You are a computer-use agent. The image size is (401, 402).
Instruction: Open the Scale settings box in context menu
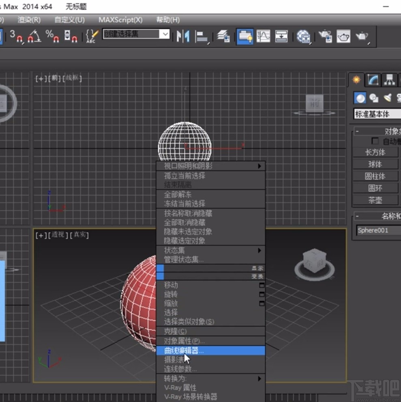click(262, 304)
